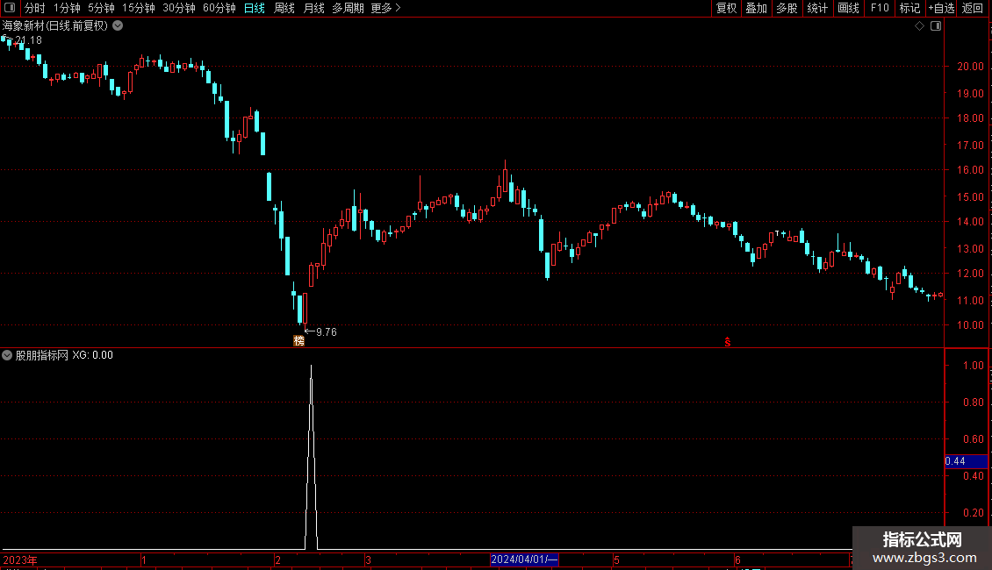Click the diamond icon above the chart
Screen dimensions: 992x570
[919, 26]
